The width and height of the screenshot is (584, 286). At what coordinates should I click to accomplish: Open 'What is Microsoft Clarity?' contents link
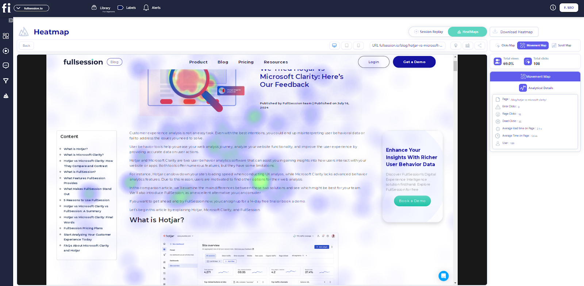pyautogui.click(x=84, y=155)
